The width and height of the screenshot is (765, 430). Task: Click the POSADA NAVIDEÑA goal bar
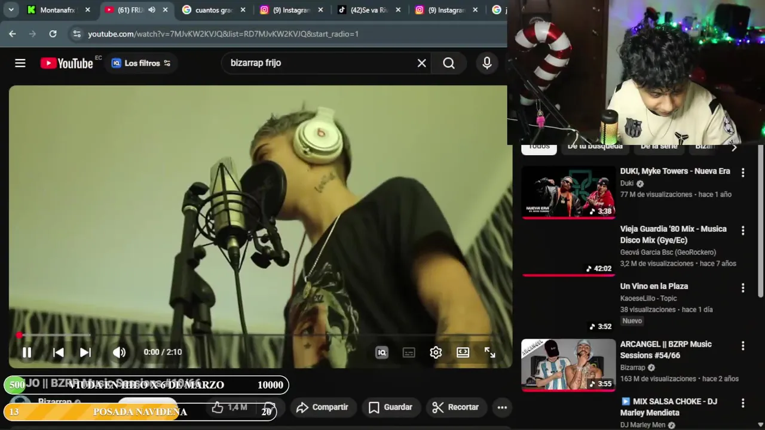pos(140,411)
